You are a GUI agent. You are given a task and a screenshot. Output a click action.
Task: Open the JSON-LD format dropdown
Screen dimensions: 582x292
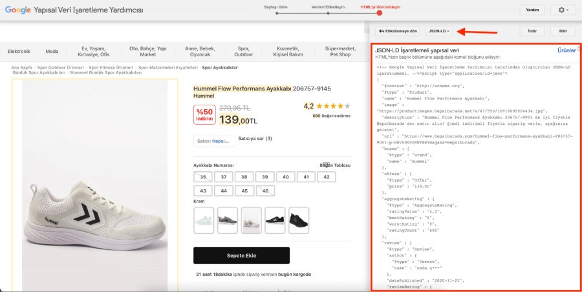[x=439, y=31]
